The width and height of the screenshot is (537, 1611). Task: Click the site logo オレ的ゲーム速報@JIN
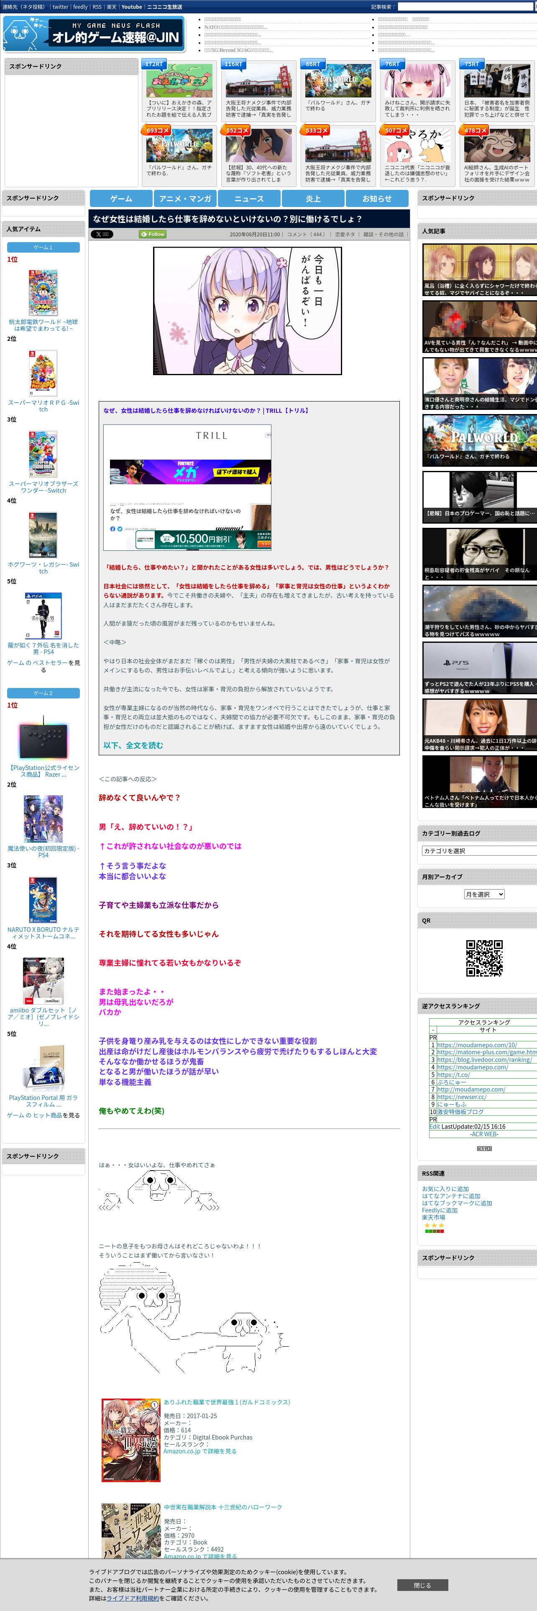(94, 34)
